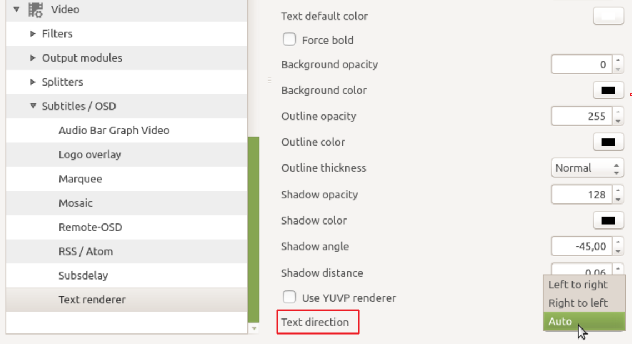The image size is (632, 344).
Task: Select the Subtitles / OSD row
Action: pos(127,106)
